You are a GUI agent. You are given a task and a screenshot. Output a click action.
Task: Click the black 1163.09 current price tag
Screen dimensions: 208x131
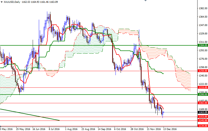(203, 112)
